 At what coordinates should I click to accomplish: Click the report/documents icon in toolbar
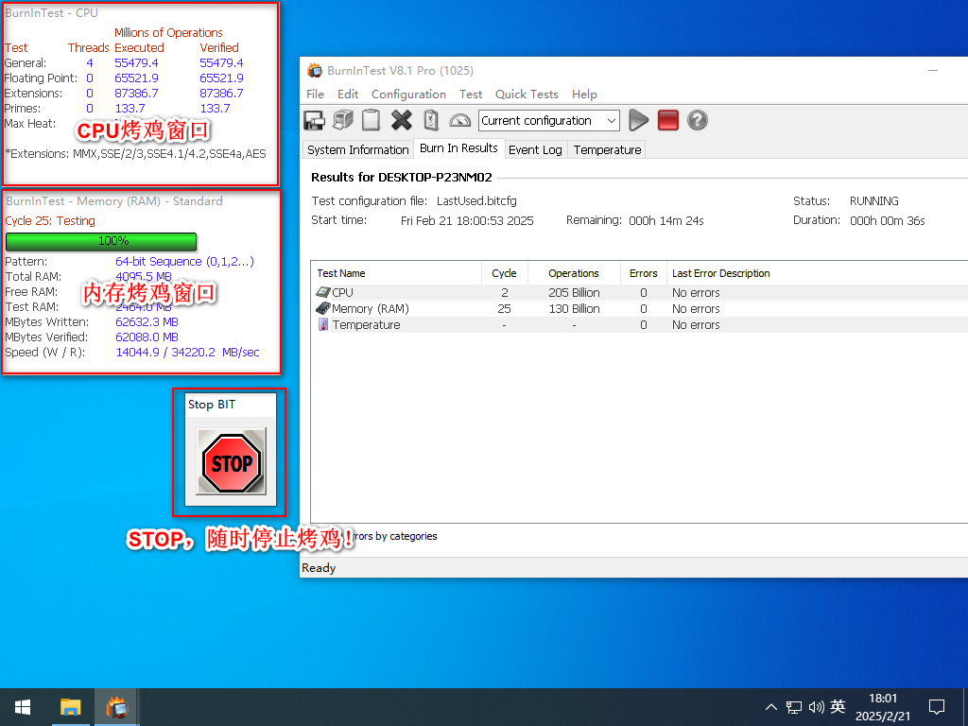pos(343,121)
